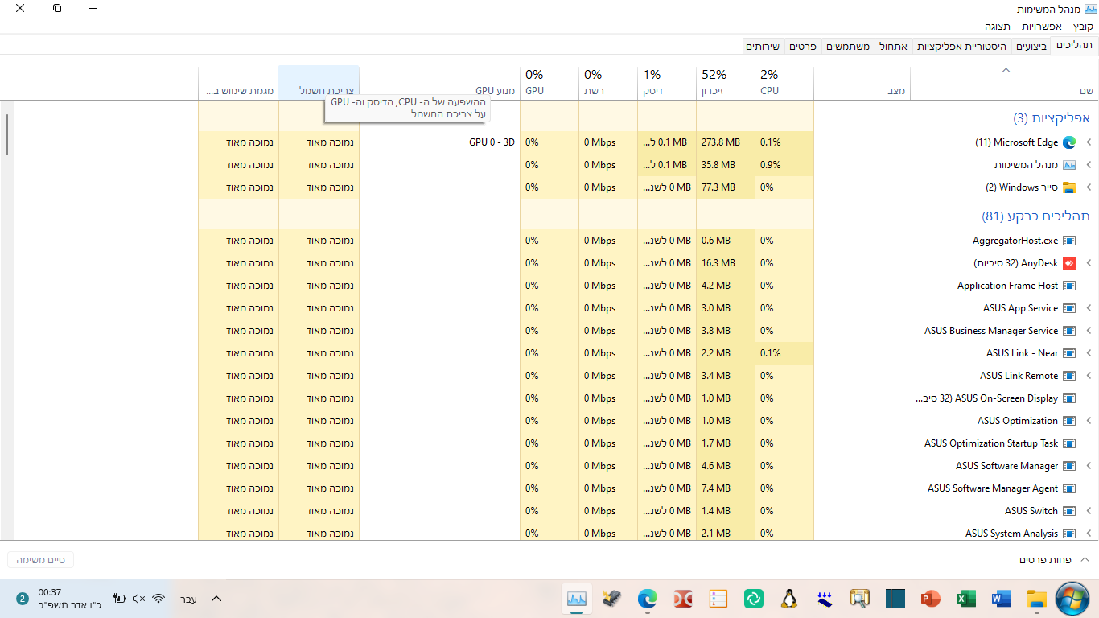
Task: Click the red AnyDesk process icon
Action: (x=1069, y=263)
